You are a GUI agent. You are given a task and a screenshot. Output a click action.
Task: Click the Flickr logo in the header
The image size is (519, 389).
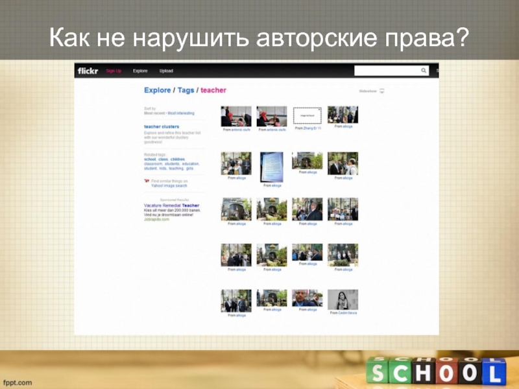[87, 71]
